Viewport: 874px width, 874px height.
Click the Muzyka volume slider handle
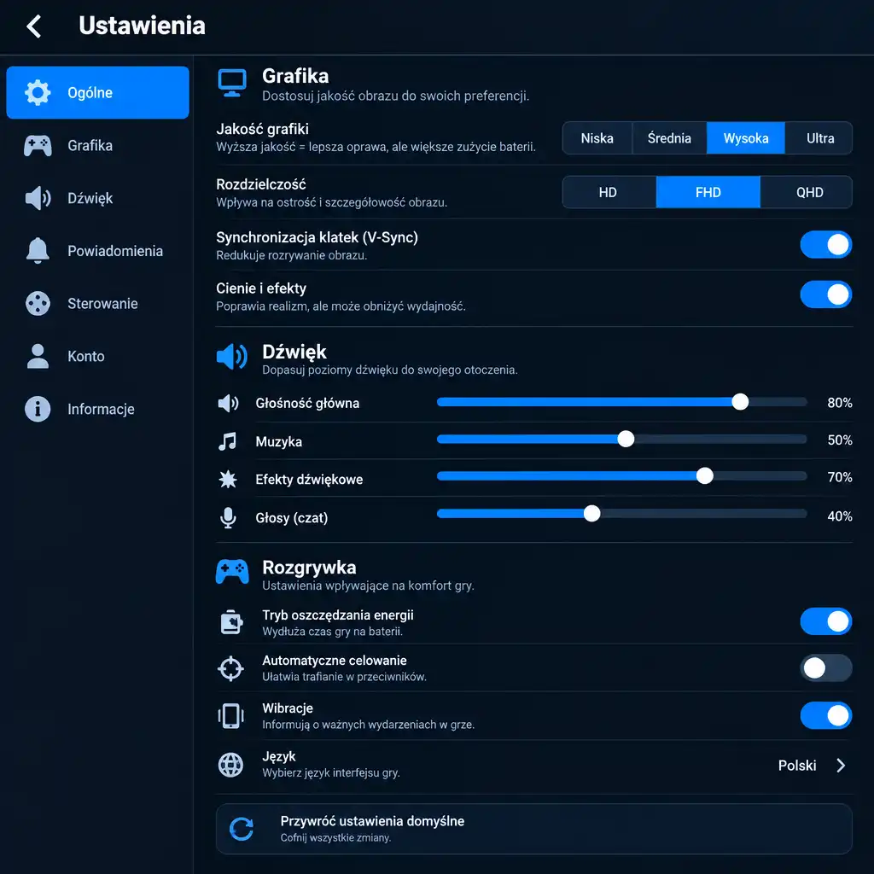pyautogui.click(x=626, y=440)
